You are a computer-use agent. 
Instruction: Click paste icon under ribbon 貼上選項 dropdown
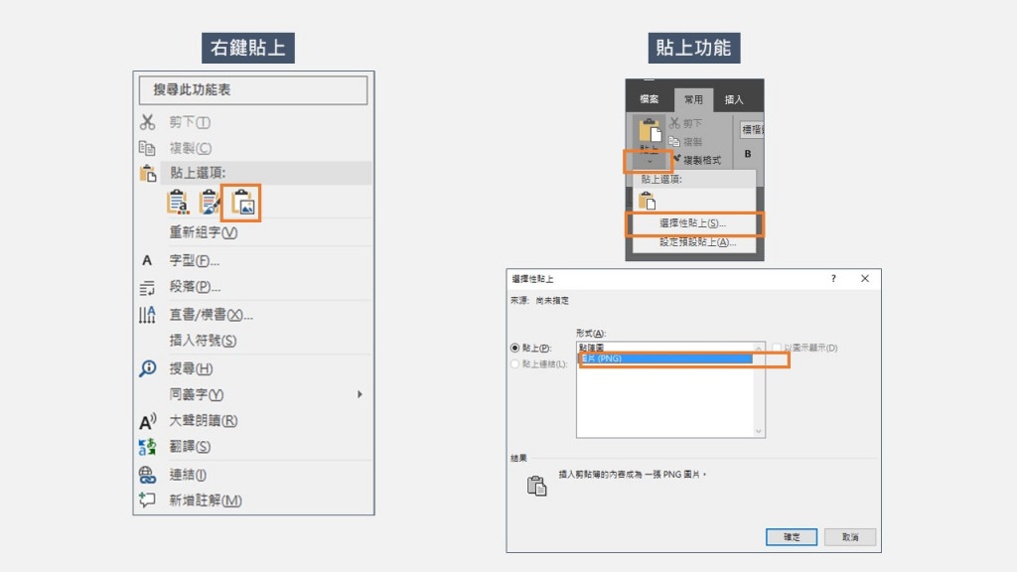click(648, 201)
